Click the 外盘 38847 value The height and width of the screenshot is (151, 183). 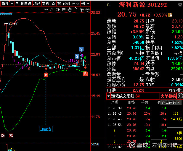pyautogui.click(x=138, y=69)
